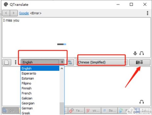This screenshot has height=115, width=152.
Task: Switch to the Yandex service tab
Action: [x=76, y=111]
